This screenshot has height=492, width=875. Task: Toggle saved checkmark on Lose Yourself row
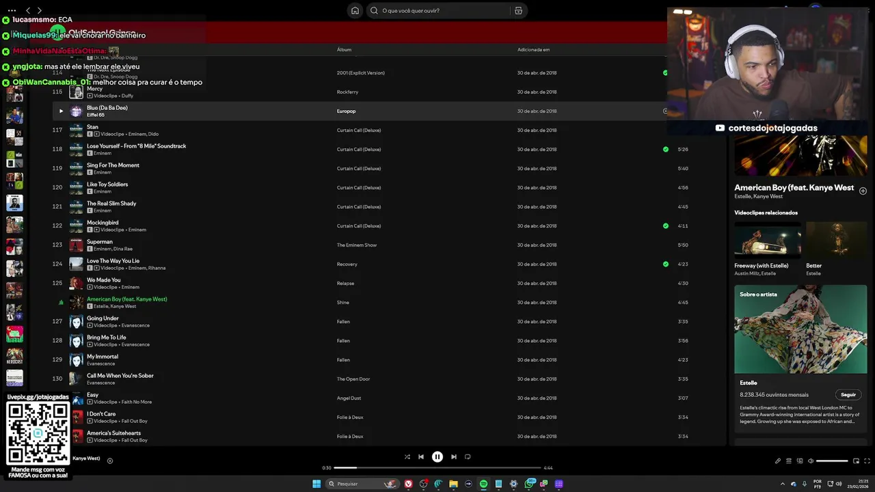(666, 150)
